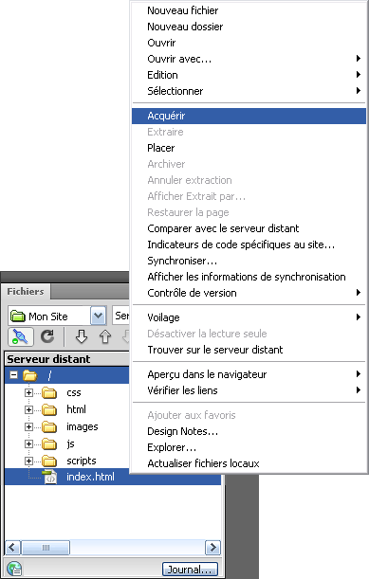Open the Edition submenu

pos(249,75)
